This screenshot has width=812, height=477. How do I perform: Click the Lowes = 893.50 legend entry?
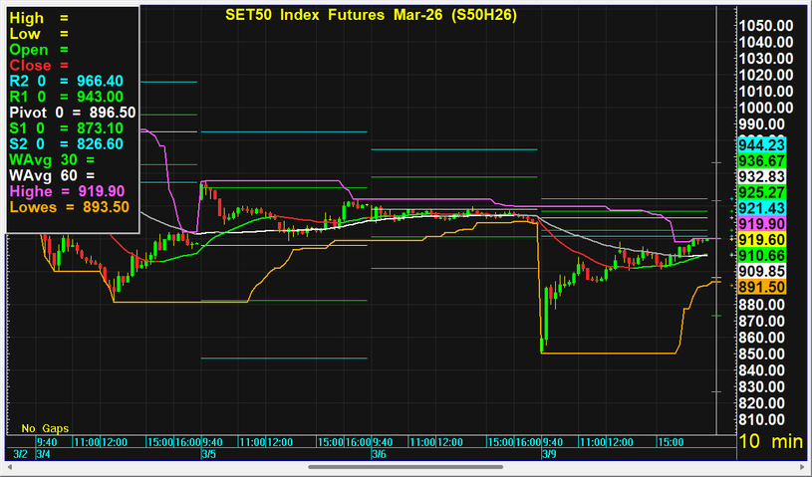pyautogui.click(x=69, y=207)
